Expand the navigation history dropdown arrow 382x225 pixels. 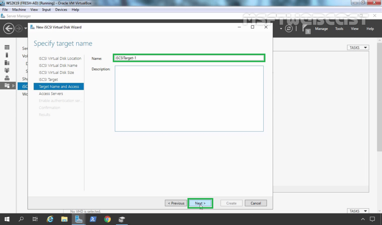tap(26, 28)
